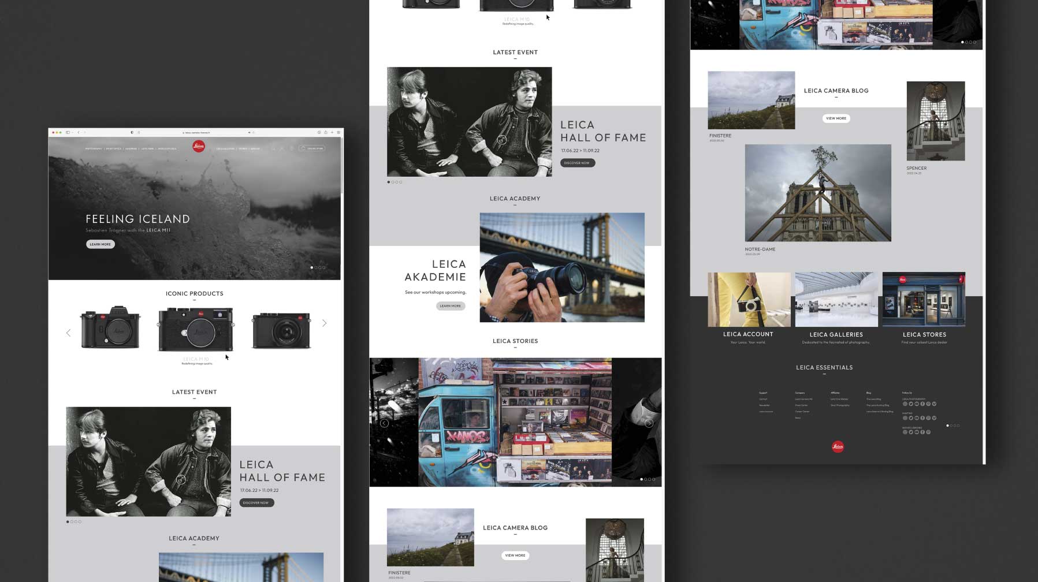The width and height of the screenshot is (1038, 582).
Task: Open Facebook icon in Leica Photography footer row
Action: click(x=922, y=404)
